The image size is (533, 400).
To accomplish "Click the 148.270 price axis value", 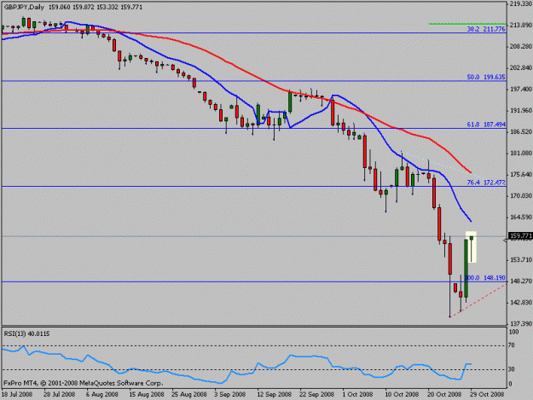I will [520, 281].
